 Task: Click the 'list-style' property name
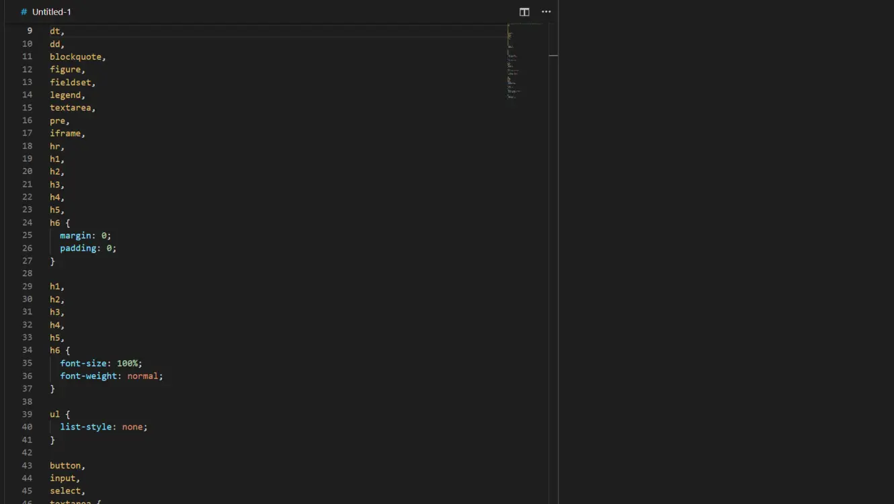pos(86,427)
